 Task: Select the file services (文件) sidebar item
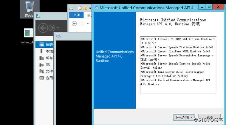pyautogui.click(x=45, y=71)
